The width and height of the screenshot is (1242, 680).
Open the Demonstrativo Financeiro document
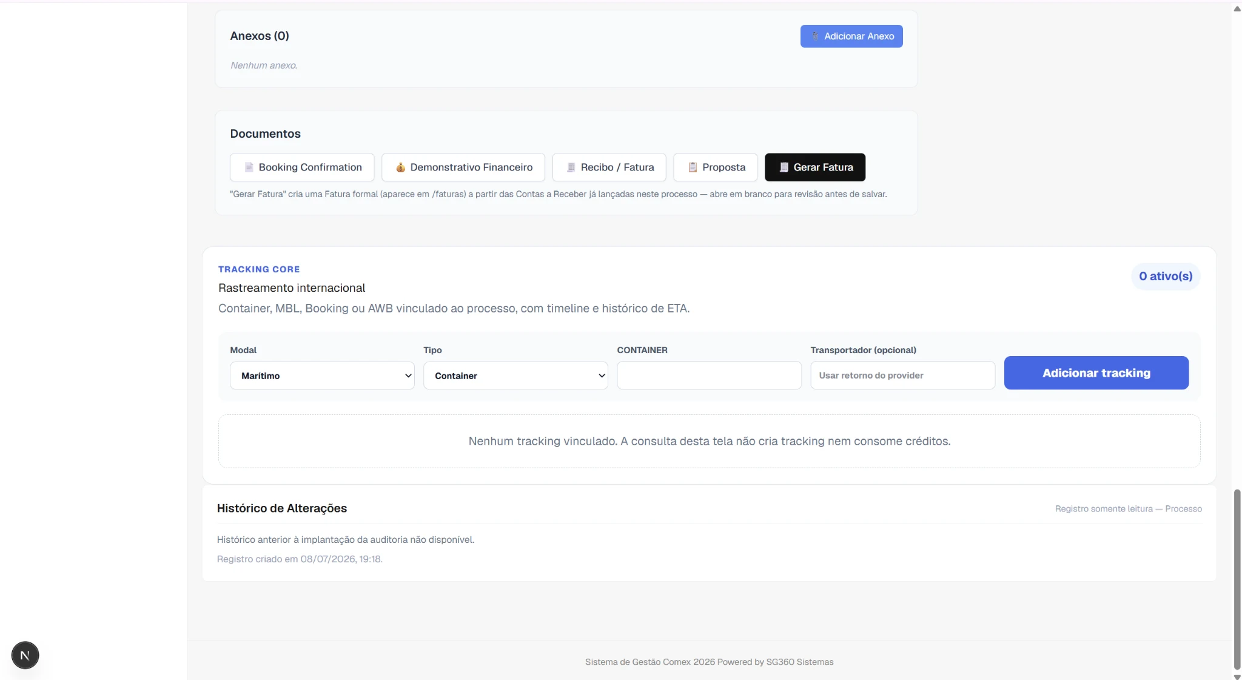tap(463, 167)
